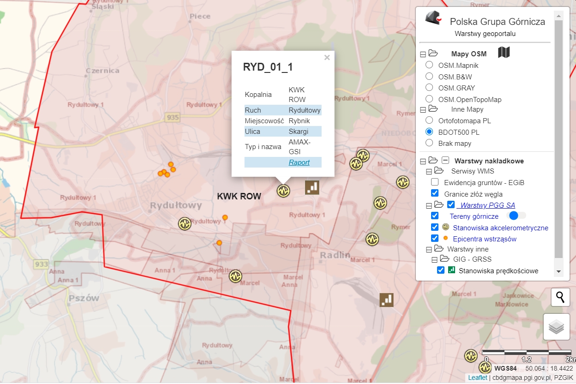This screenshot has height=384, width=576.
Task: Click the topmost epicenter dot in the orange cluster
Action: (x=171, y=164)
